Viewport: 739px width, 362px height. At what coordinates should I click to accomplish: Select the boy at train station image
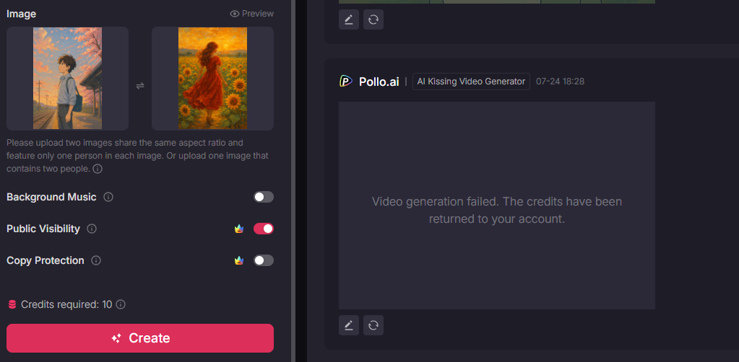pos(67,78)
